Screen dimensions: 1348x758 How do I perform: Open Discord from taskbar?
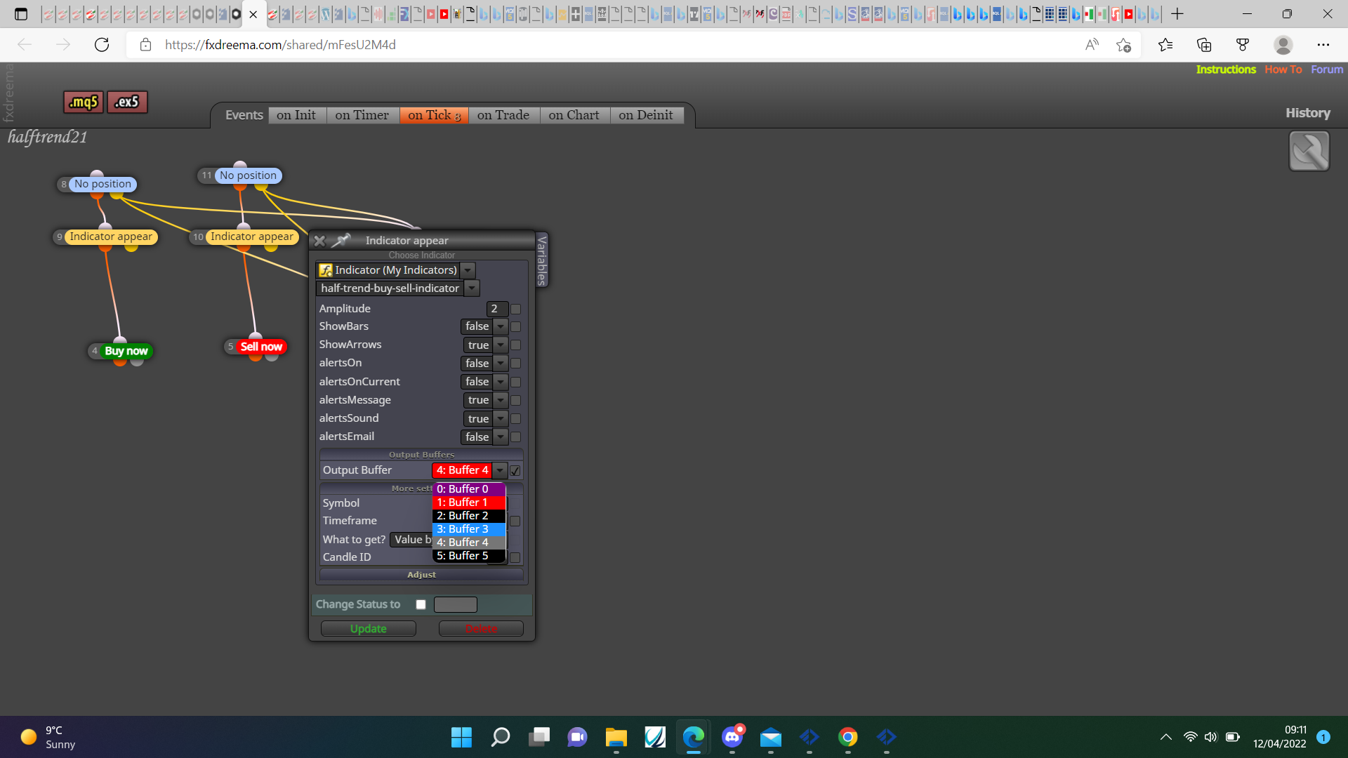732,737
